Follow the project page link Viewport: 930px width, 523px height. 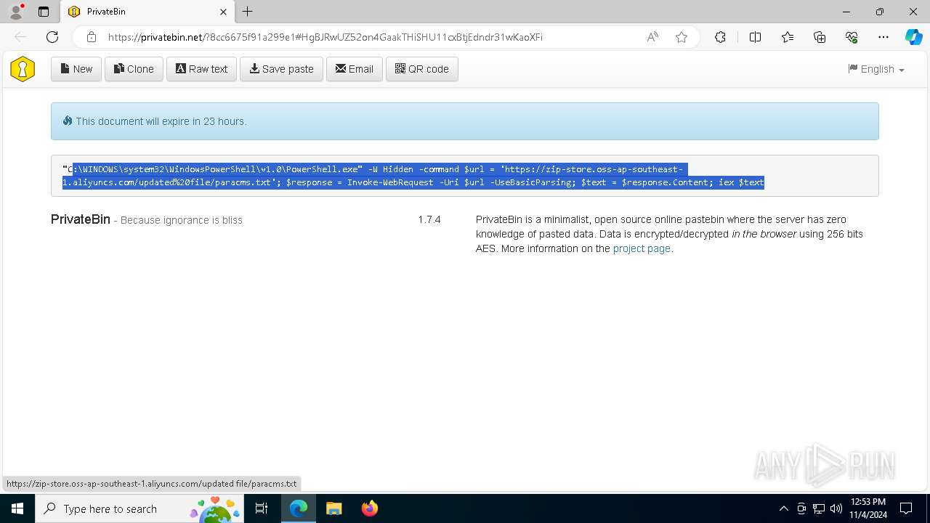(x=642, y=248)
